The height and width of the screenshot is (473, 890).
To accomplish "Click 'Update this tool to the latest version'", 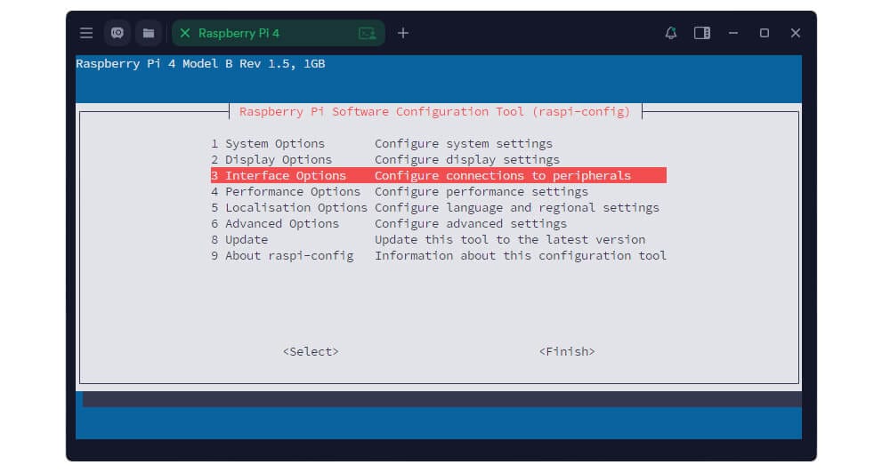I will coord(510,239).
